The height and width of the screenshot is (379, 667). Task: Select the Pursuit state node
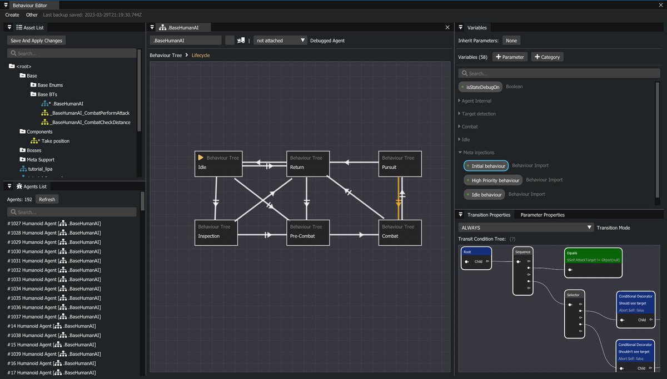[x=400, y=164]
